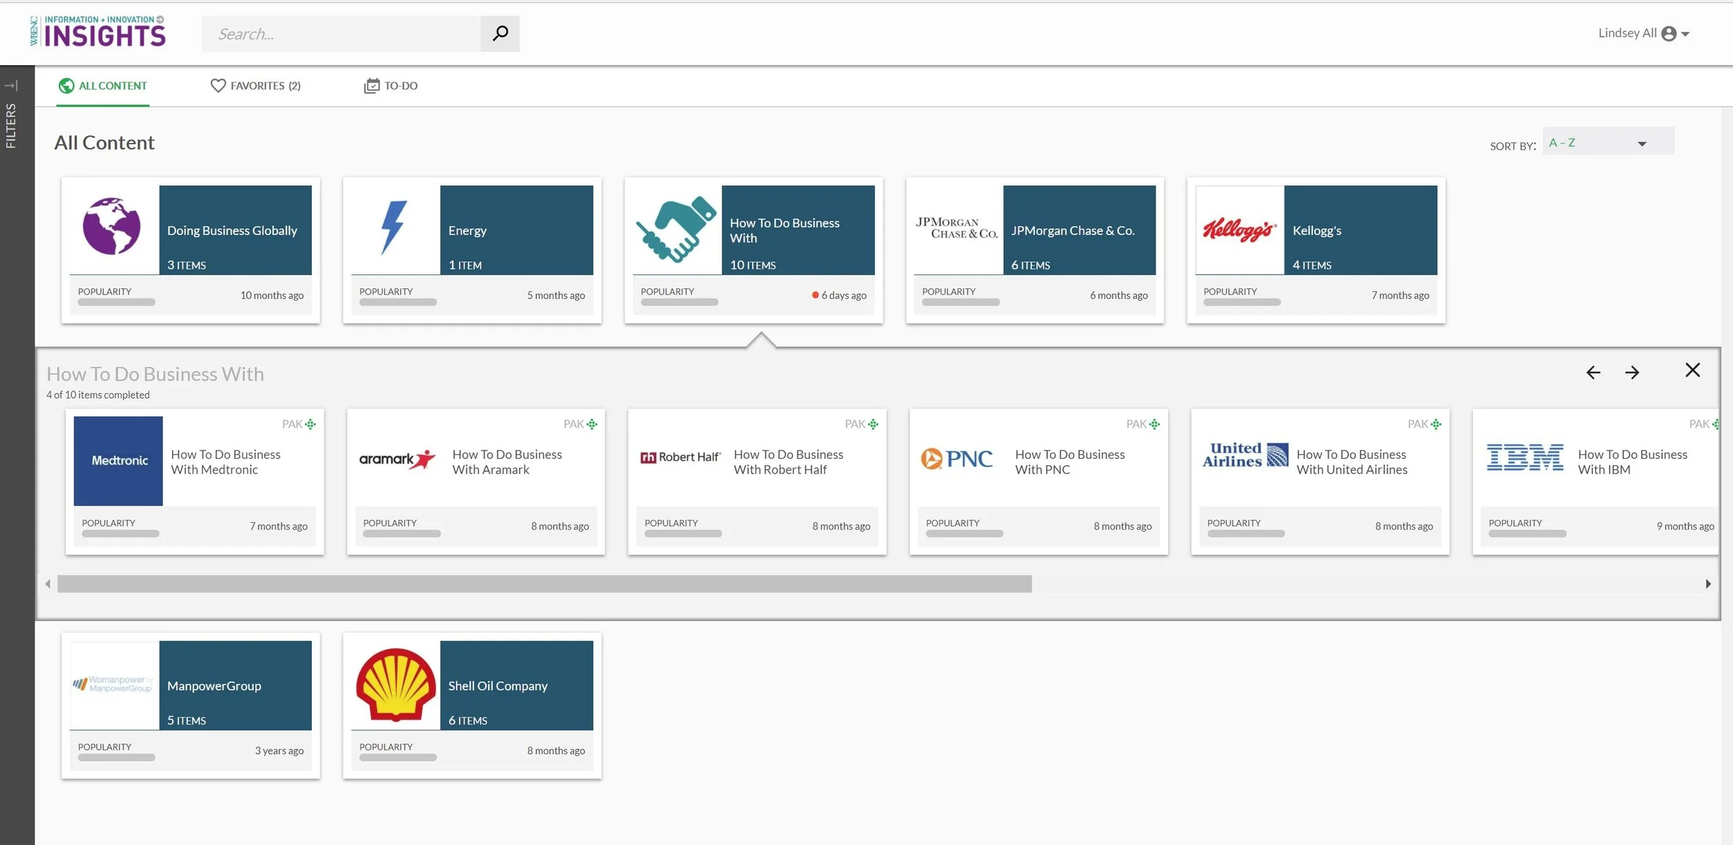Expand the Filters sidebar arrow
1733x845 pixels.
[11, 86]
